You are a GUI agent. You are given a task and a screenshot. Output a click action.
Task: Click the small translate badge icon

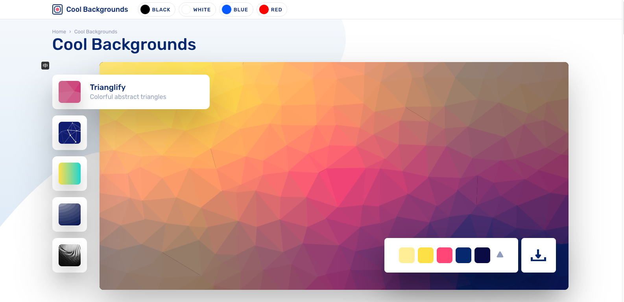click(45, 66)
